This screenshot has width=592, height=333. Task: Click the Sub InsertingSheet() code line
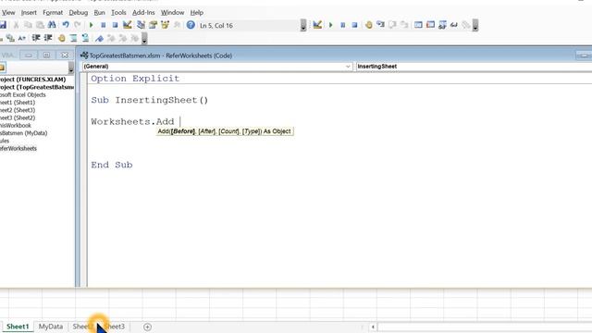point(150,100)
